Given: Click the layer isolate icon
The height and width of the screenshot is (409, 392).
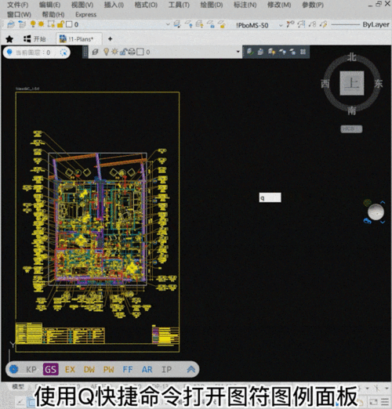Looking at the screenshot, I should click(200, 24).
